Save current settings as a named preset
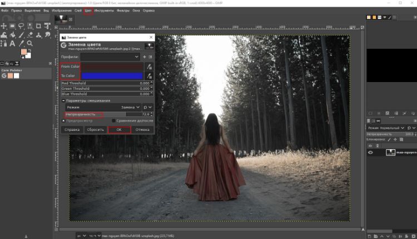417x239 pixels. (144, 57)
